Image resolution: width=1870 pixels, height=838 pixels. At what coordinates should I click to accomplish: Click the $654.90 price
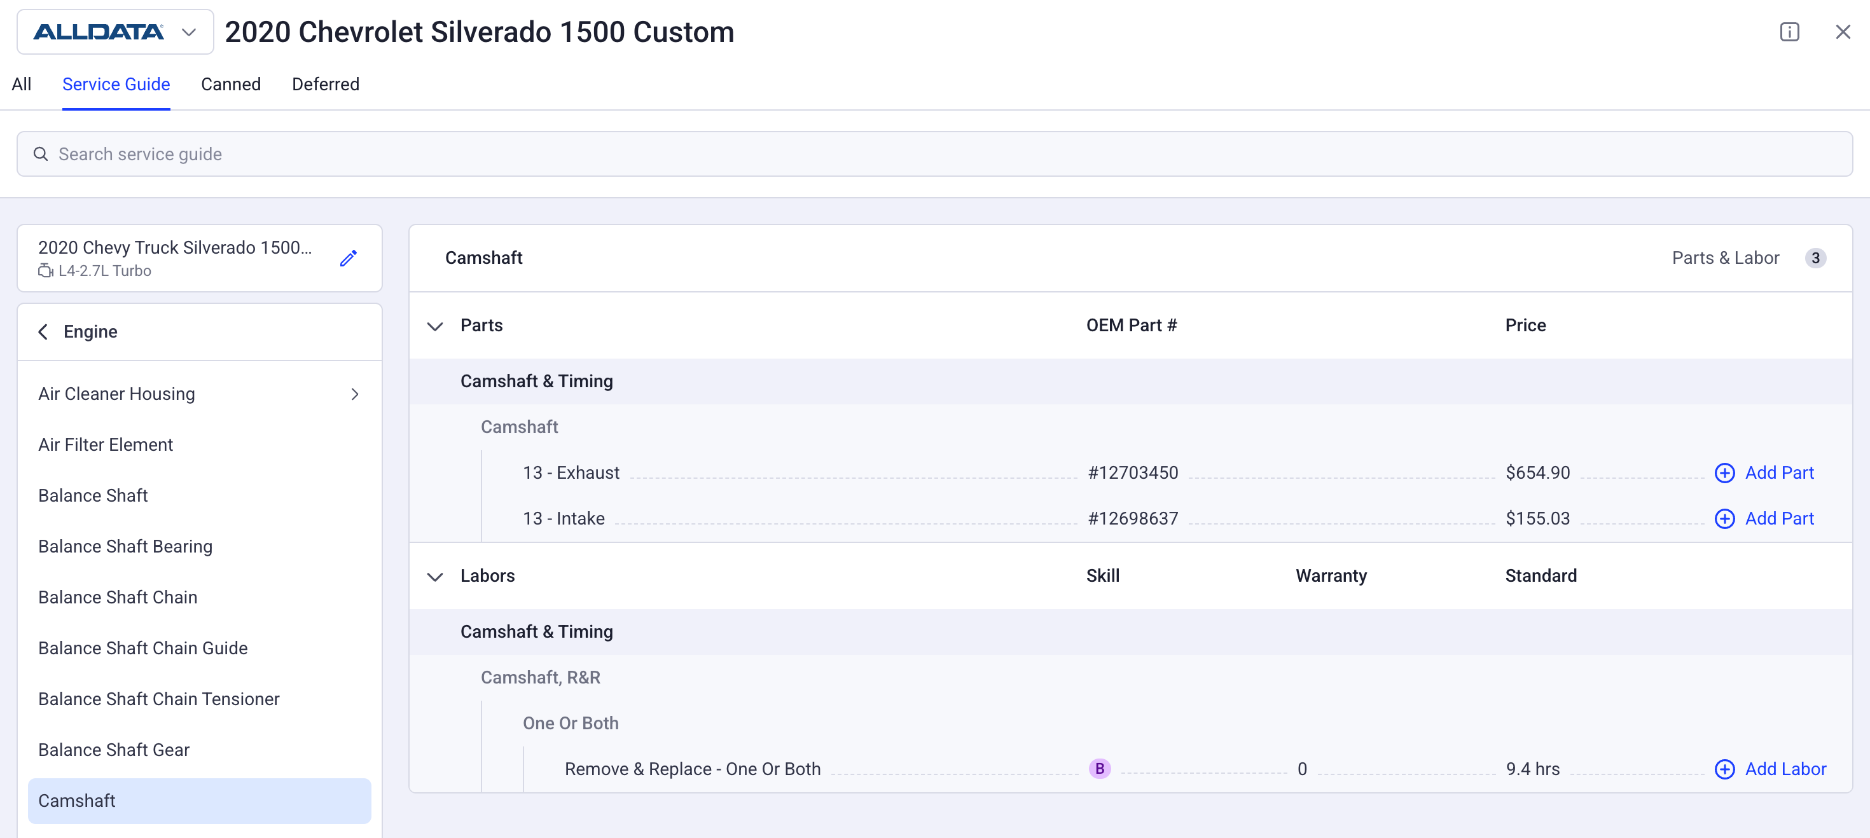pyautogui.click(x=1537, y=473)
